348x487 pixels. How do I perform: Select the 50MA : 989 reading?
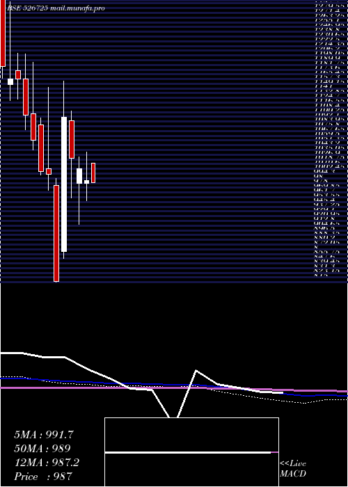pyautogui.click(x=42, y=449)
